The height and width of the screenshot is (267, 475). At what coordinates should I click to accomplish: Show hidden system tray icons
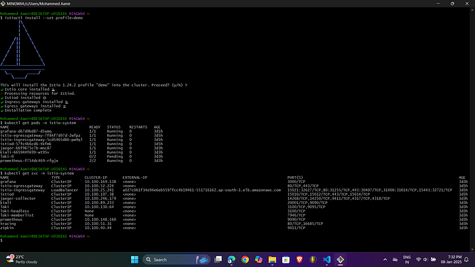click(385, 260)
